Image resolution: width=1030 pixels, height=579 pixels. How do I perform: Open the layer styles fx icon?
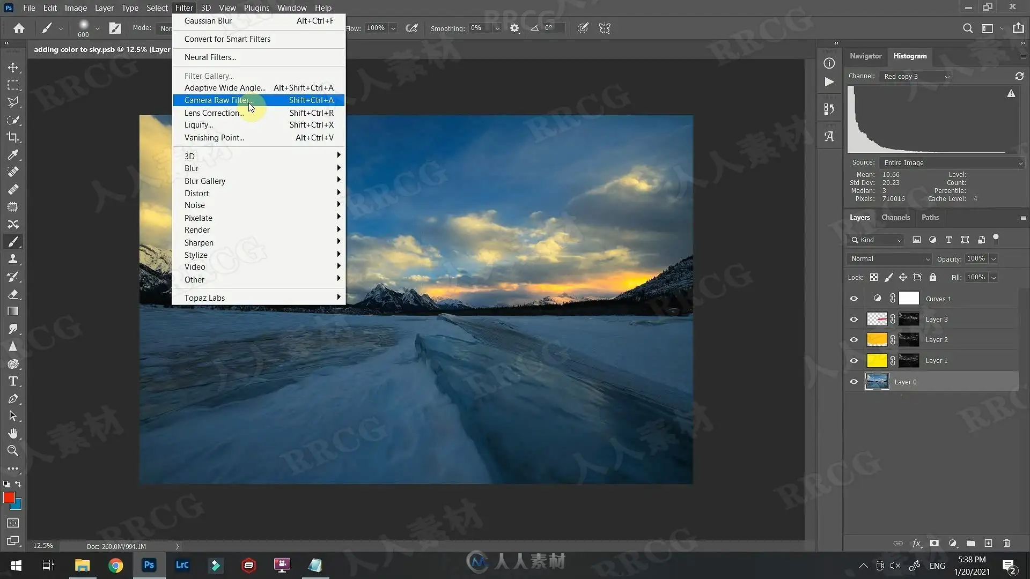coord(917,543)
